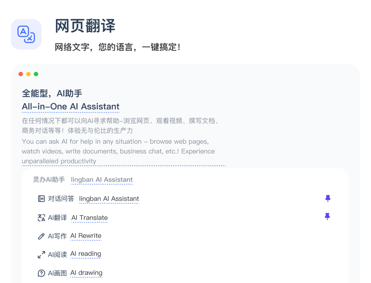This screenshot has width=371, height=283.
Task: Open the AI reading link
Action: point(86,254)
